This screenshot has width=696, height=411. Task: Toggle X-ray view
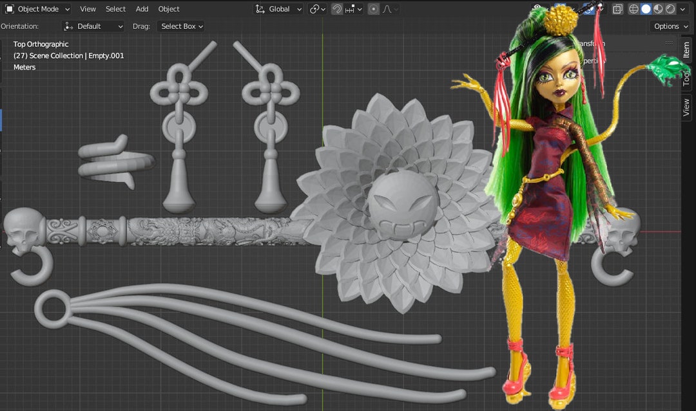pyautogui.click(x=617, y=9)
